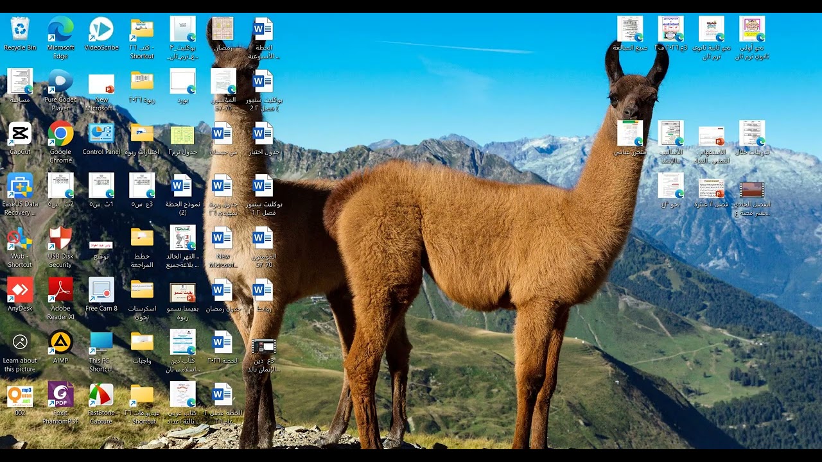822x462 pixels.
Task: Select the New Microsoft Word document icon
Action: 222,238
